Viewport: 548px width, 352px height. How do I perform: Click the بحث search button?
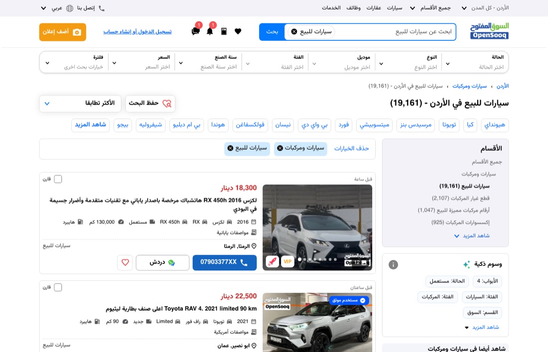click(272, 32)
